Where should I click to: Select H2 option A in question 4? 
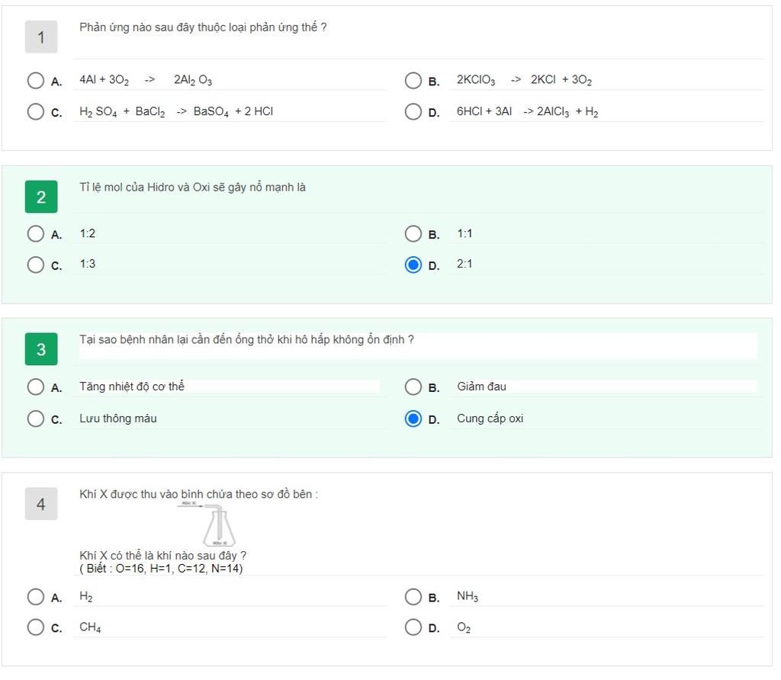tap(35, 596)
